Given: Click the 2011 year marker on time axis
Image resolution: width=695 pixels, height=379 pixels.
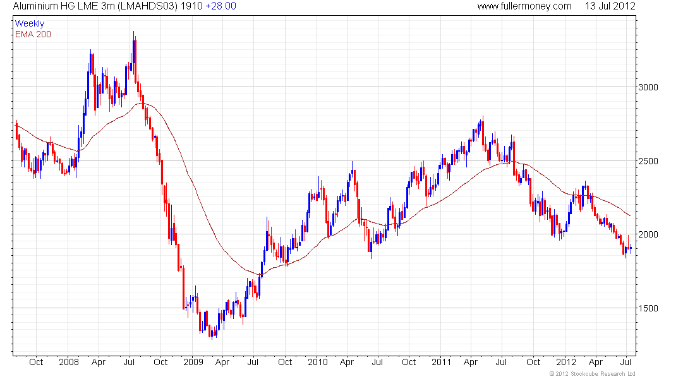Looking at the screenshot, I should tap(442, 362).
